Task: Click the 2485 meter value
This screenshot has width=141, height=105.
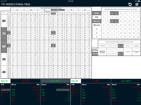Action: 84,100
